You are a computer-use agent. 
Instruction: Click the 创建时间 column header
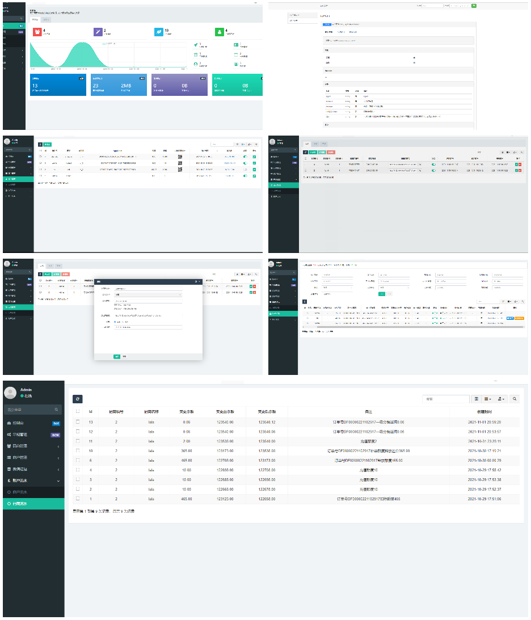coord(484,412)
